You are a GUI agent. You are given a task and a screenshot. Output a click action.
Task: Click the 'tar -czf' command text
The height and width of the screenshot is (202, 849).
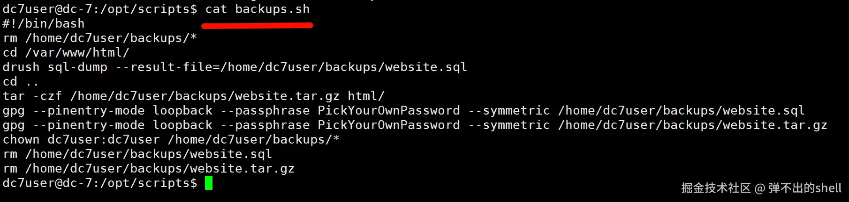point(32,96)
